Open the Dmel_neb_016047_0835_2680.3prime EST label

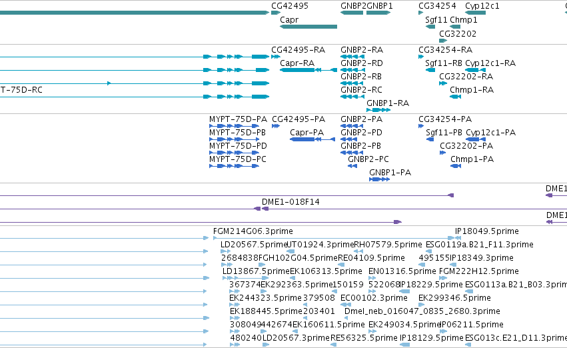pos(422,311)
